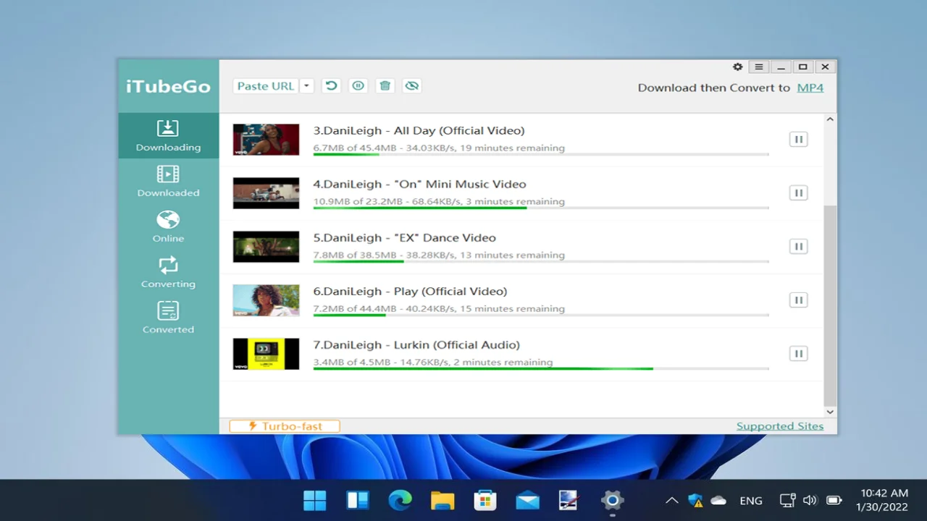Open the Converted tab
The width and height of the screenshot is (927, 521).
168,318
